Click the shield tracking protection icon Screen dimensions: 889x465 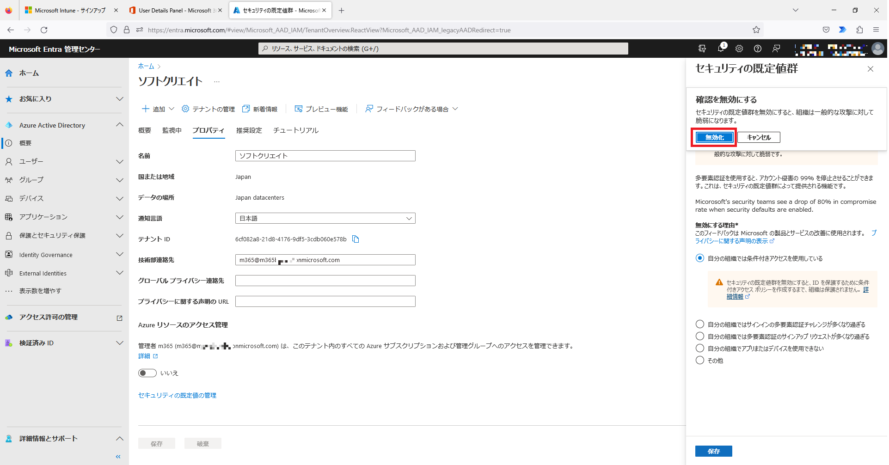(x=114, y=30)
